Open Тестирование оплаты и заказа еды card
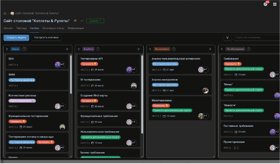The image size is (280, 164). 31,137
